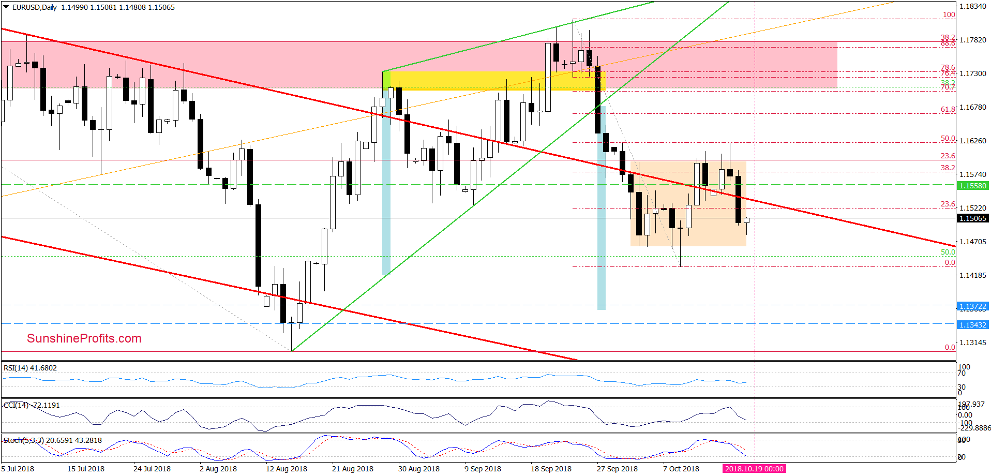Click the 21 Aug 2018 date label
This screenshot has height=476, width=991.
353,469
